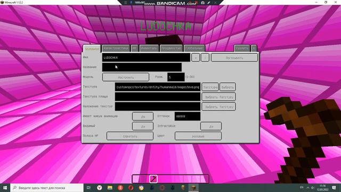Click the Bandicam screenshot camera icon
Viewport: 341px width, 192px height.
202,3
